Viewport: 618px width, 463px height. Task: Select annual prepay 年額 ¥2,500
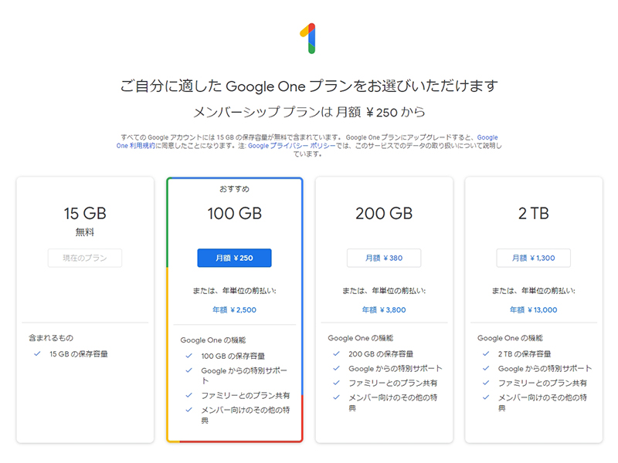click(234, 309)
